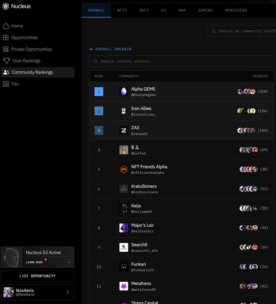Click the KratuSinners community name
The height and width of the screenshot is (304, 276).
(144, 186)
